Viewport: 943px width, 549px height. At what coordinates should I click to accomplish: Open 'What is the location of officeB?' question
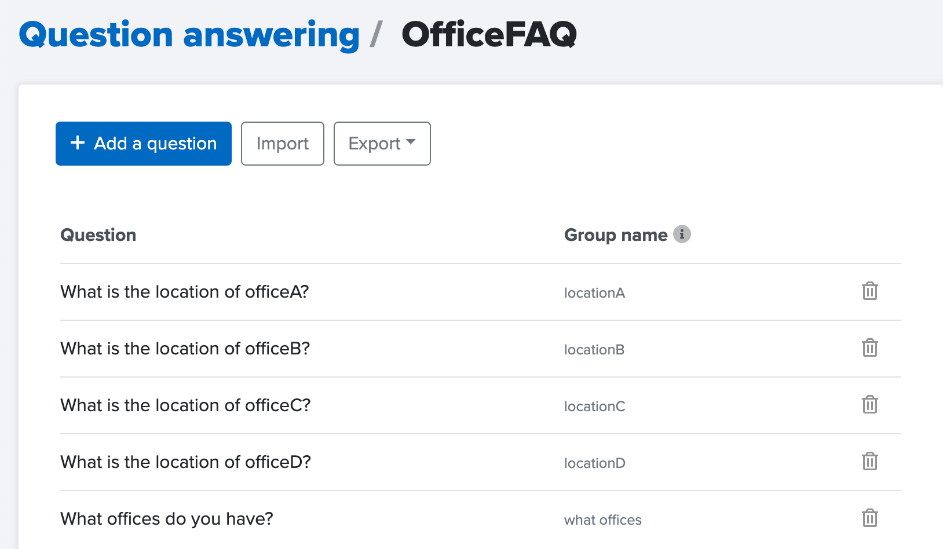pos(185,348)
